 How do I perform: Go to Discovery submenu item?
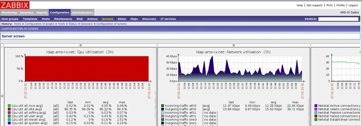click(x=149, y=19)
